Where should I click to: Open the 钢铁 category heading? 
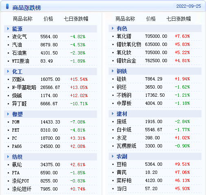point(122,71)
